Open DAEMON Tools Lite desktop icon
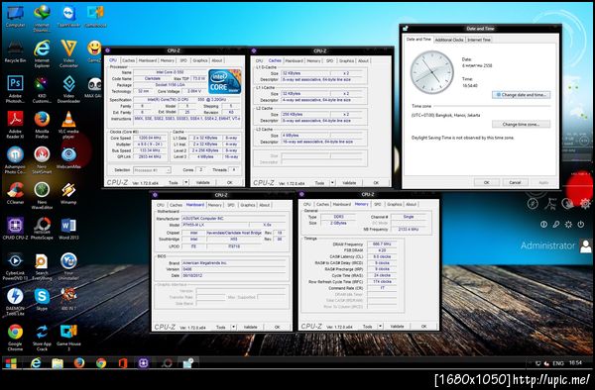 pyautogui.click(x=15, y=302)
